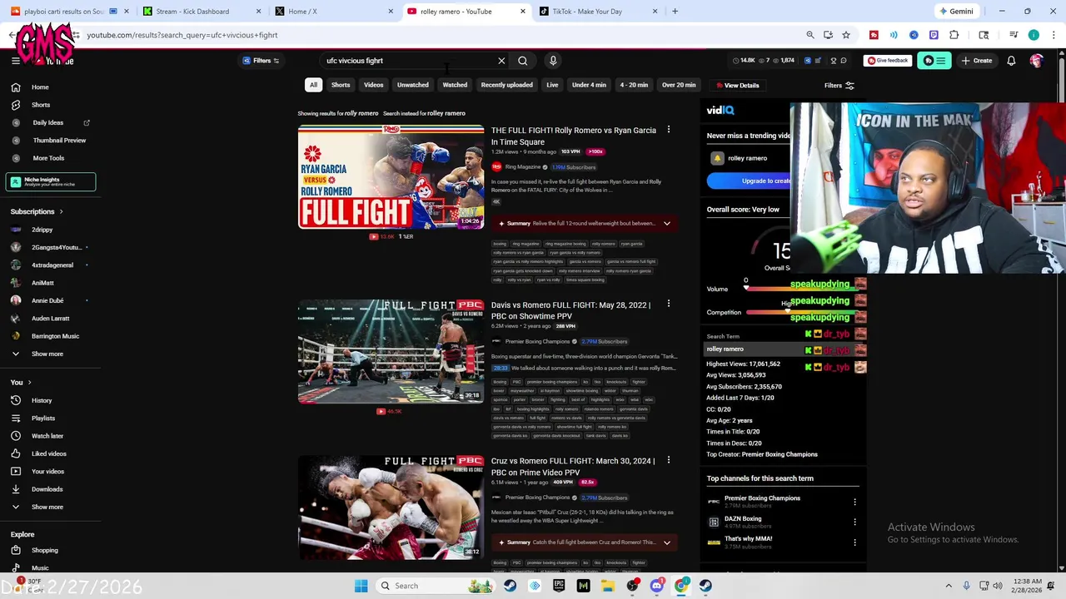This screenshot has width=1066, height=599.
Task: Open more options for Davis vs Romero video
Action: 668,305
